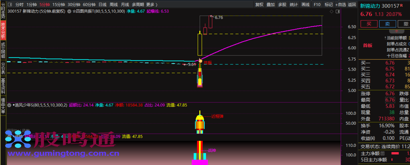Viewport: 410px width, 165px height.
Task: Click the red 买 buy button
Action: point(369,24)
